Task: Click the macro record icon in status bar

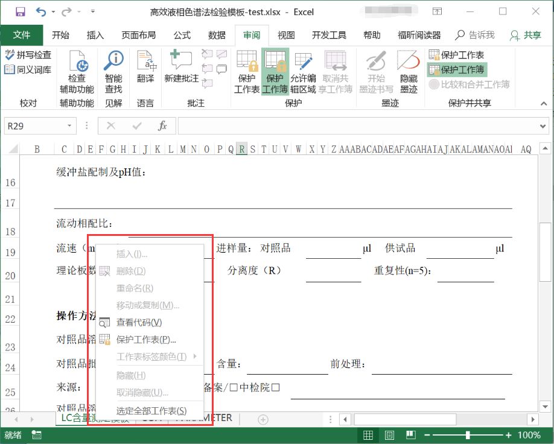Action: 37,434
